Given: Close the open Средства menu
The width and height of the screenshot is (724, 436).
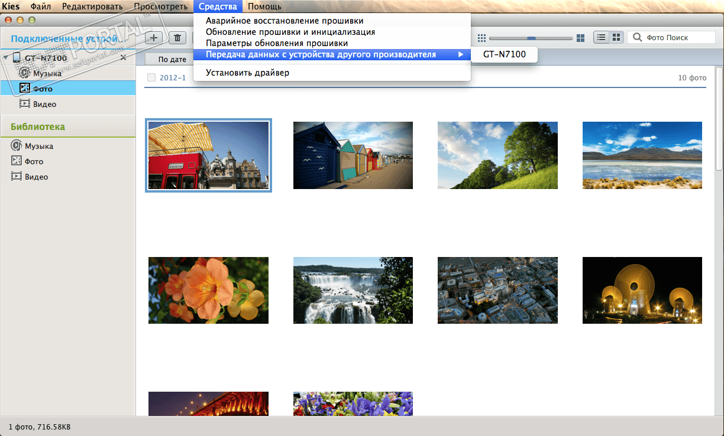Looking at the screenshot, I should 218,6.
